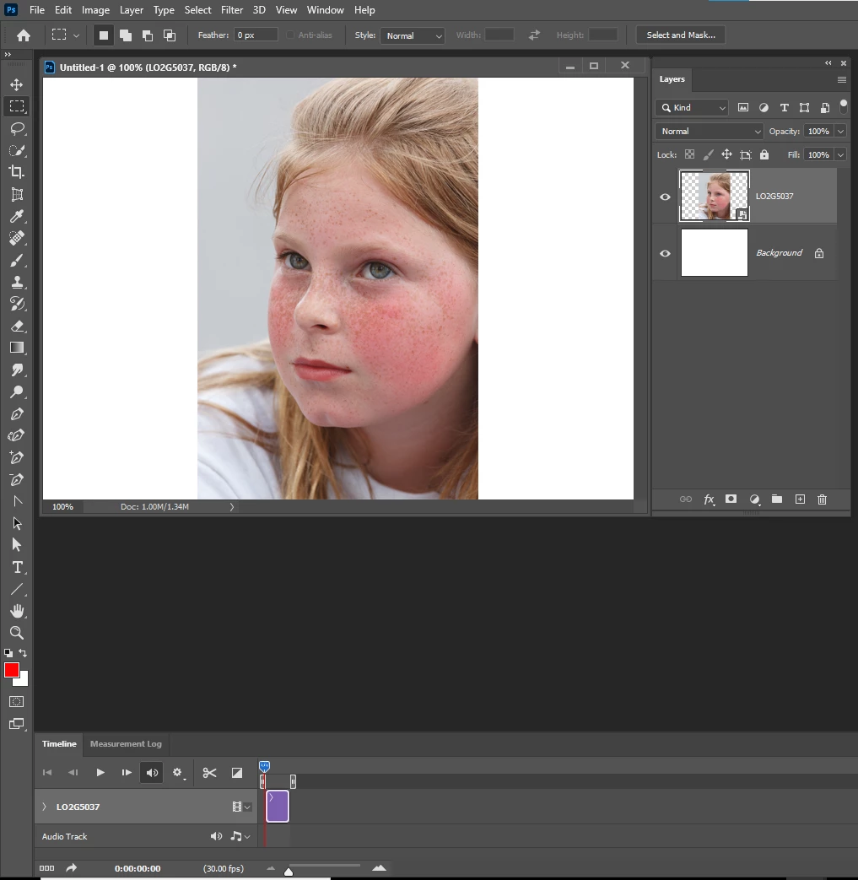Hide the LO2G5037 layer

click(665, 197)
